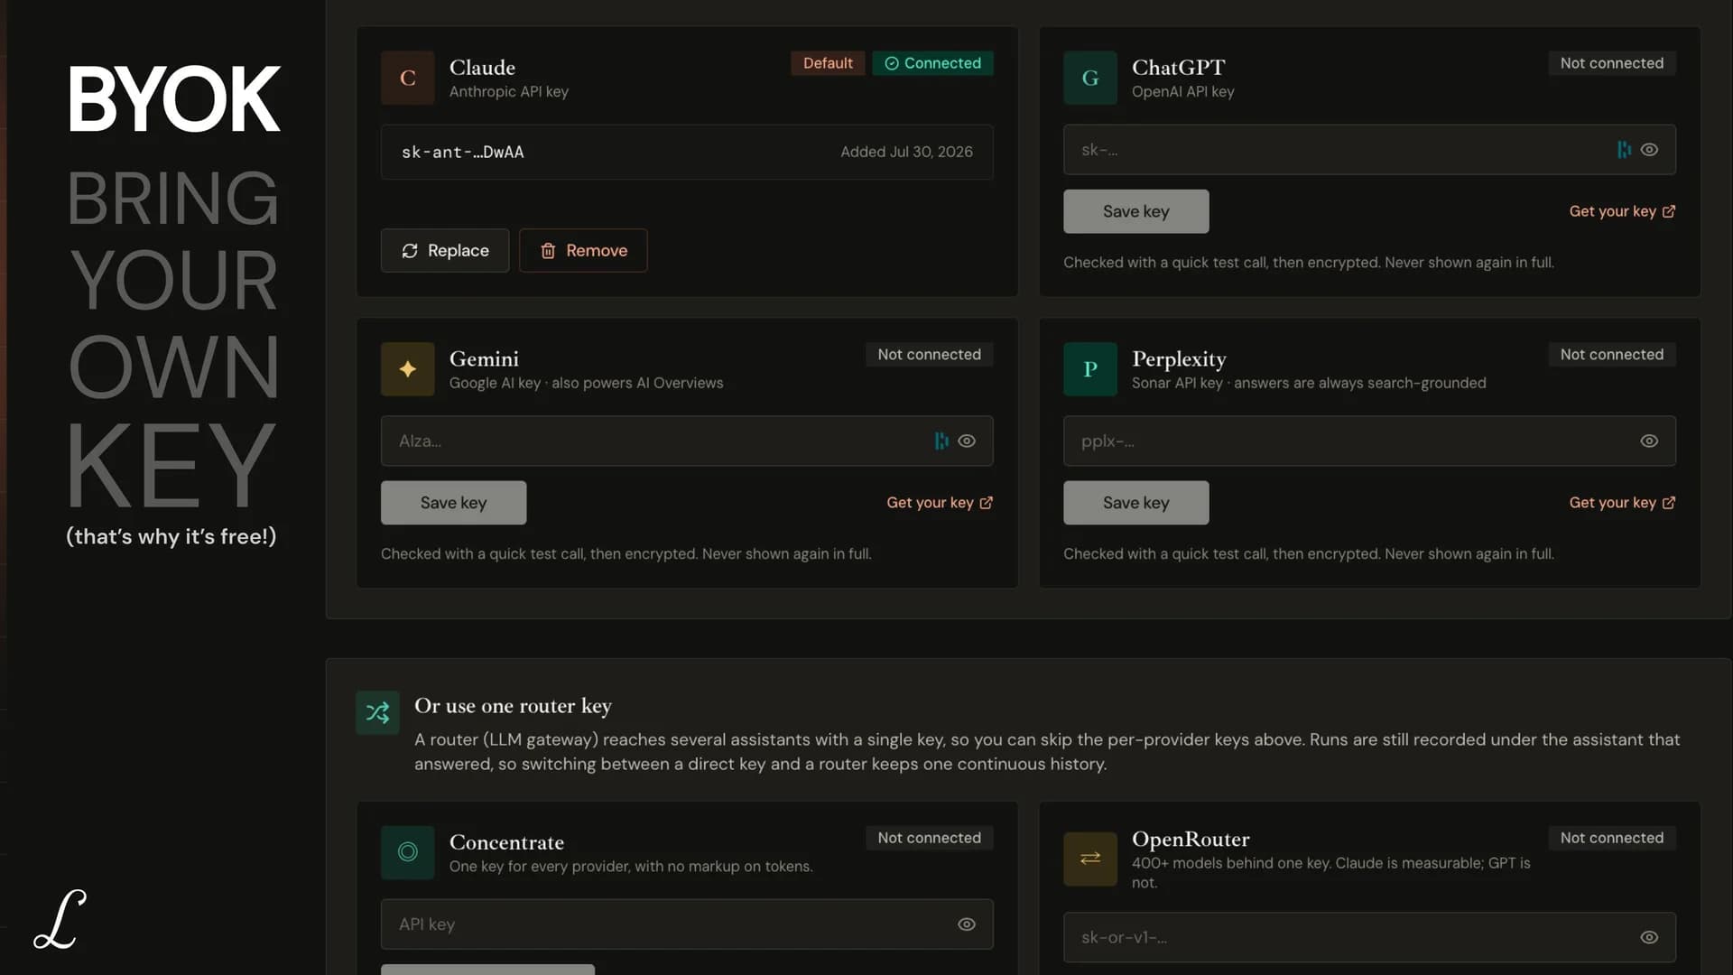The height and width of the screenshot is (975, 1733).
Task: Focus the Gemini AIza... key field
Action: (x=687, y=441)
